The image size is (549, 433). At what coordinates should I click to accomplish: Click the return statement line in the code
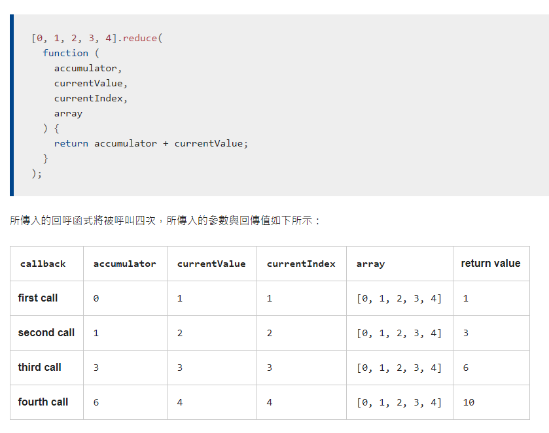point(151,143)
